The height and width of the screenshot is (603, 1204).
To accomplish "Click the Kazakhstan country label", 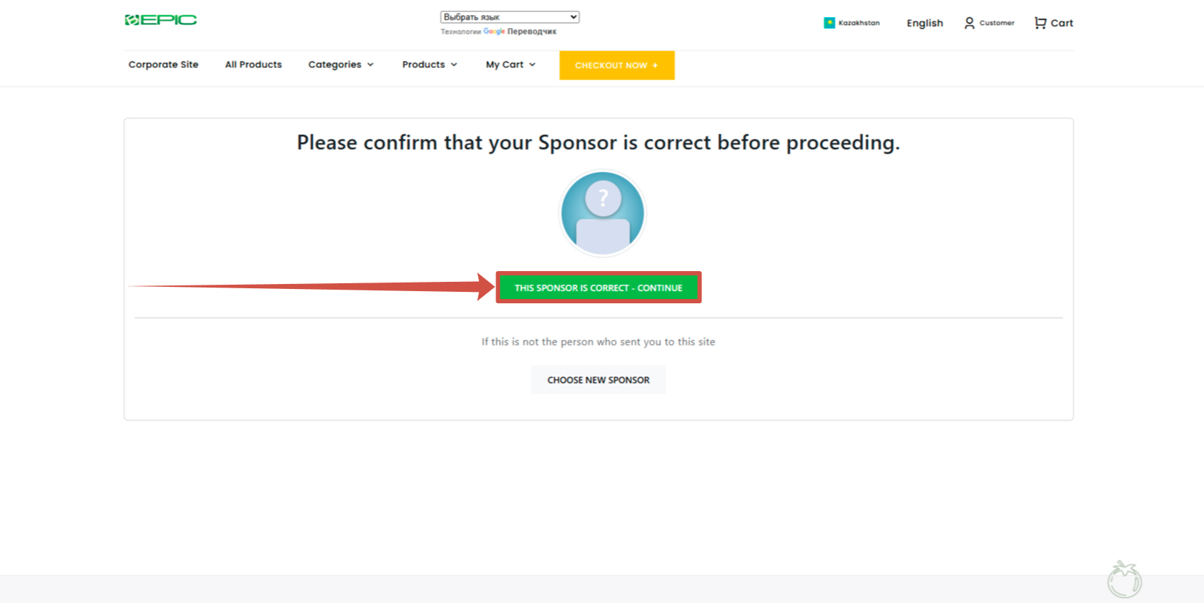I will 859,23.
